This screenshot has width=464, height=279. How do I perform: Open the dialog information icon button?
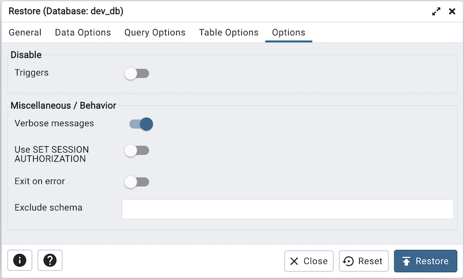click(x=20, y=261)
